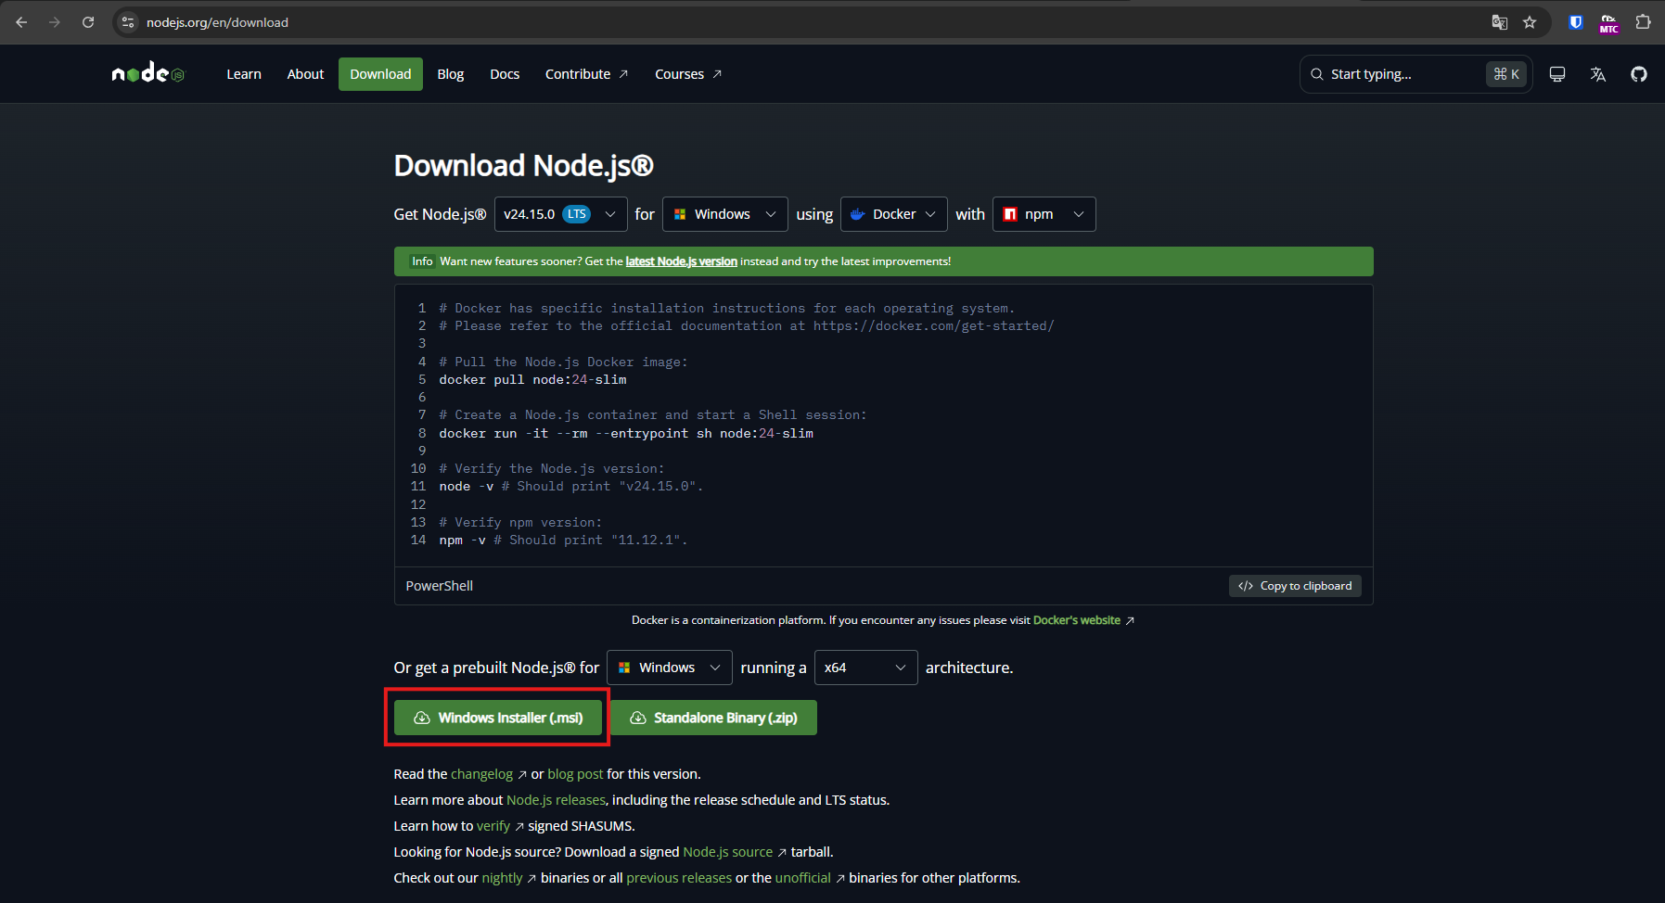The width and height of the screenshot is (1665, 903).
Task: Download the Windows Installer (.msi)
Action: coord(498,718)
